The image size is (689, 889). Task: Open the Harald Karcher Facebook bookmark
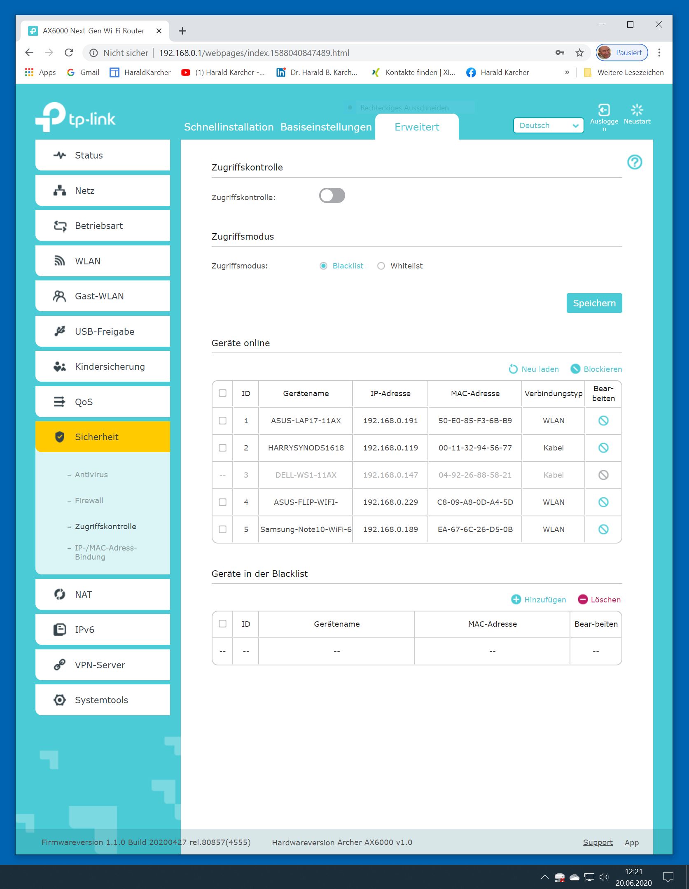[x=497, y=72]
